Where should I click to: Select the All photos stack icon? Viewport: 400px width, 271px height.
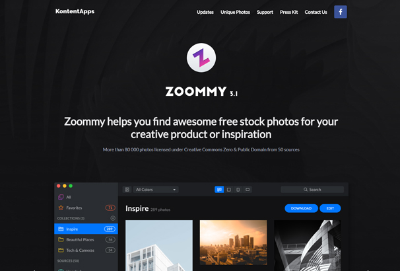click(61, 197)
